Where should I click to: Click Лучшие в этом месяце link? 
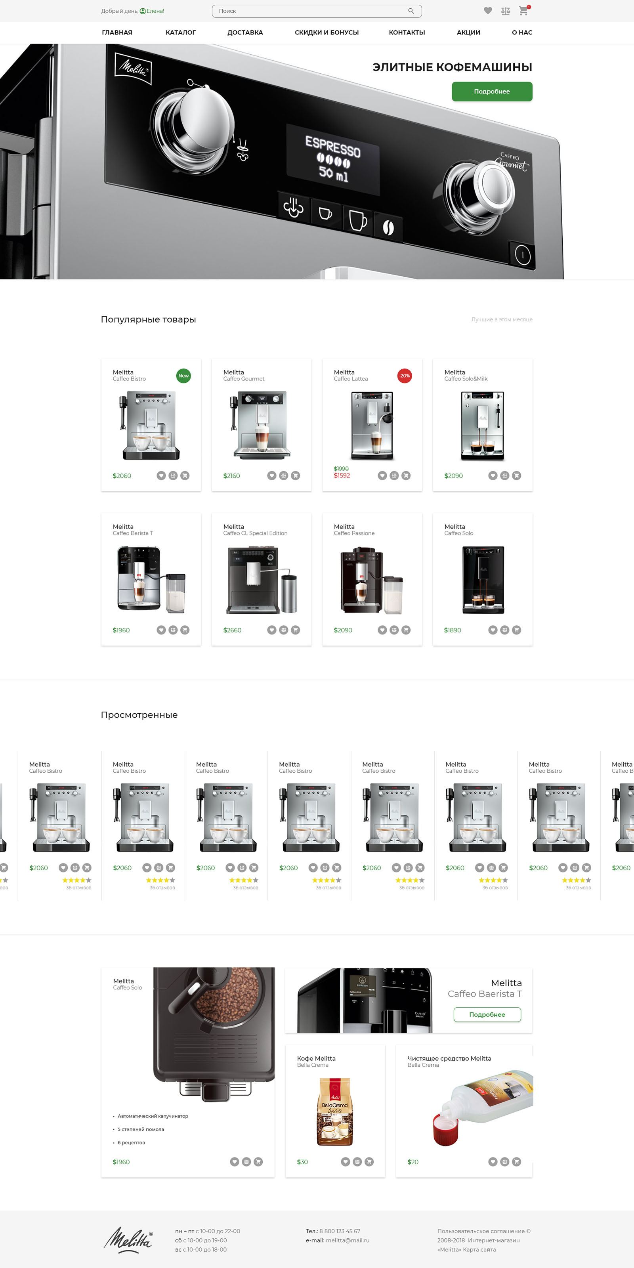click(502, 319)
